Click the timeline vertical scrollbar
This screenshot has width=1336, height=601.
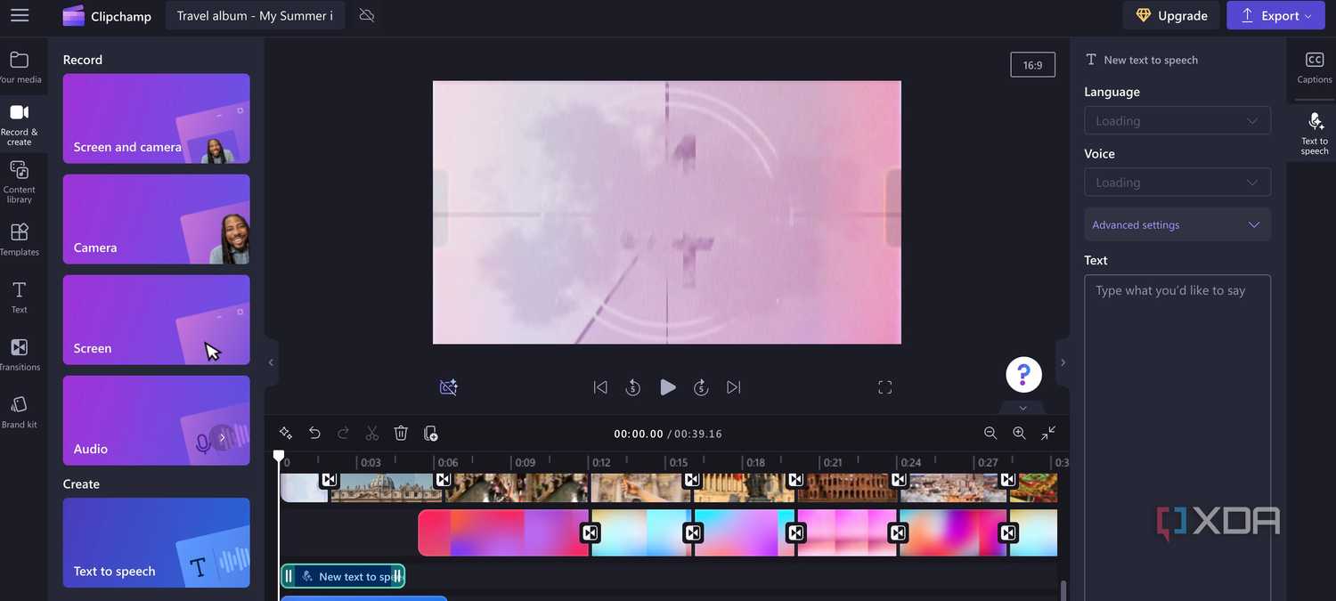pyautogui.click(x=1063, y=591)
